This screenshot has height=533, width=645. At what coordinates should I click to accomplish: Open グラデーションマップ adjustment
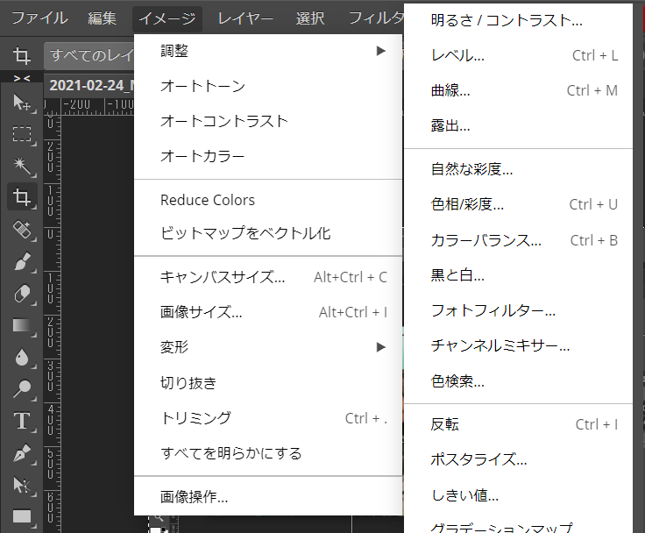518,525
